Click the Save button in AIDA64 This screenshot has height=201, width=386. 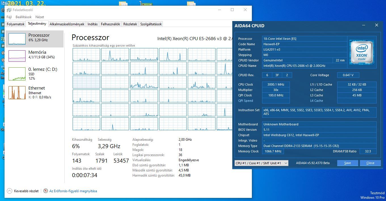point(347,163)
